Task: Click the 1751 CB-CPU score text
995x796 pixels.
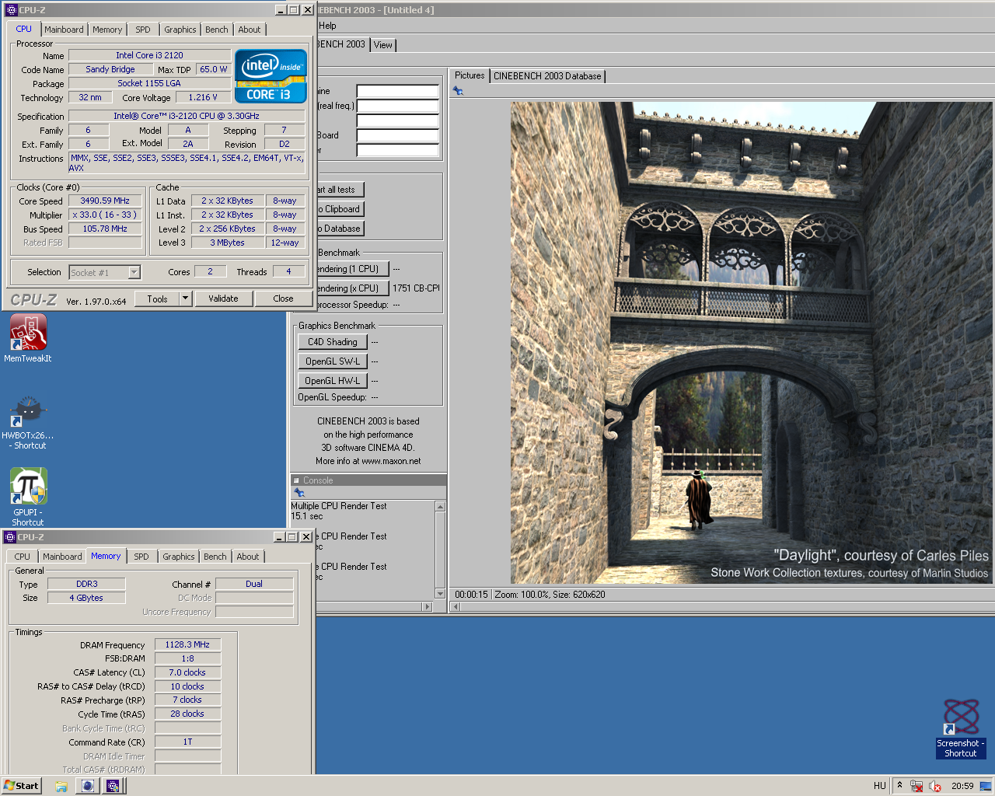Action: coord(416,288)
